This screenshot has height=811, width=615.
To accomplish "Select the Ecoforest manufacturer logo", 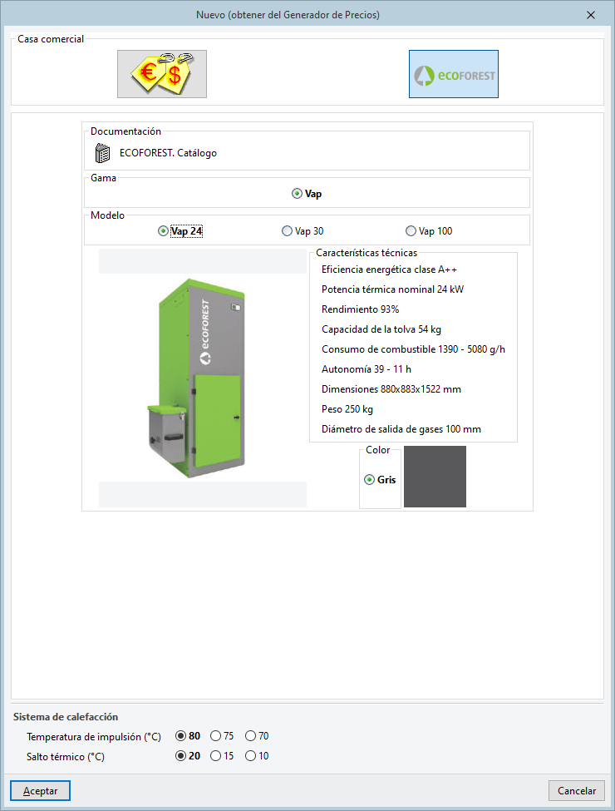I will click(x=454, y=74).
